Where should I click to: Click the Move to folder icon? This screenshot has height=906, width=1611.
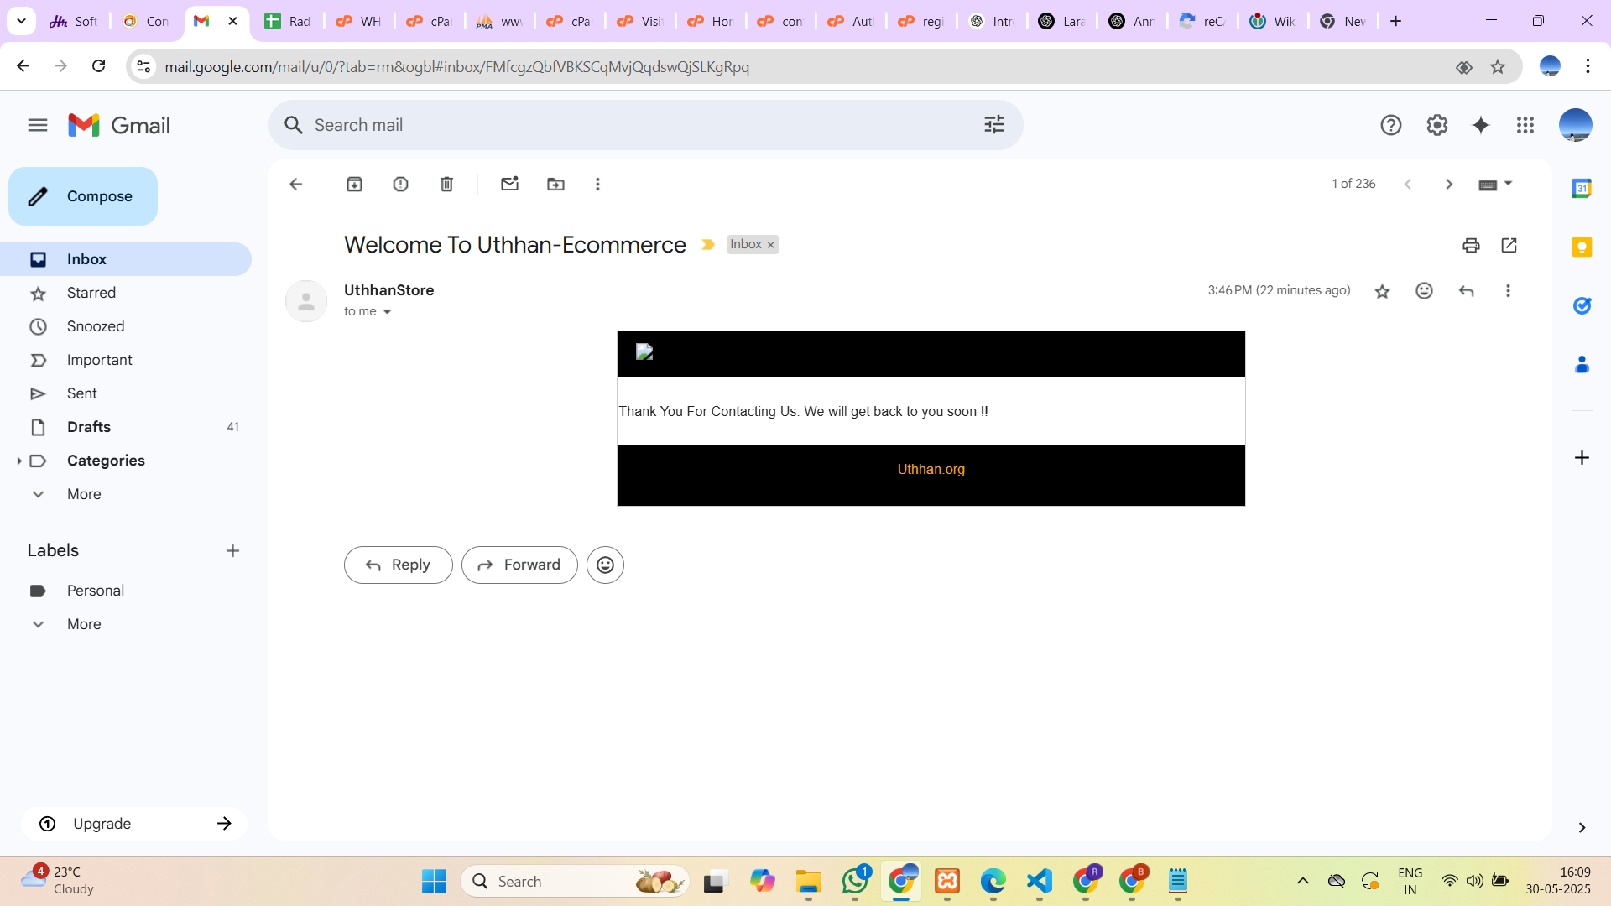(555, 184)
